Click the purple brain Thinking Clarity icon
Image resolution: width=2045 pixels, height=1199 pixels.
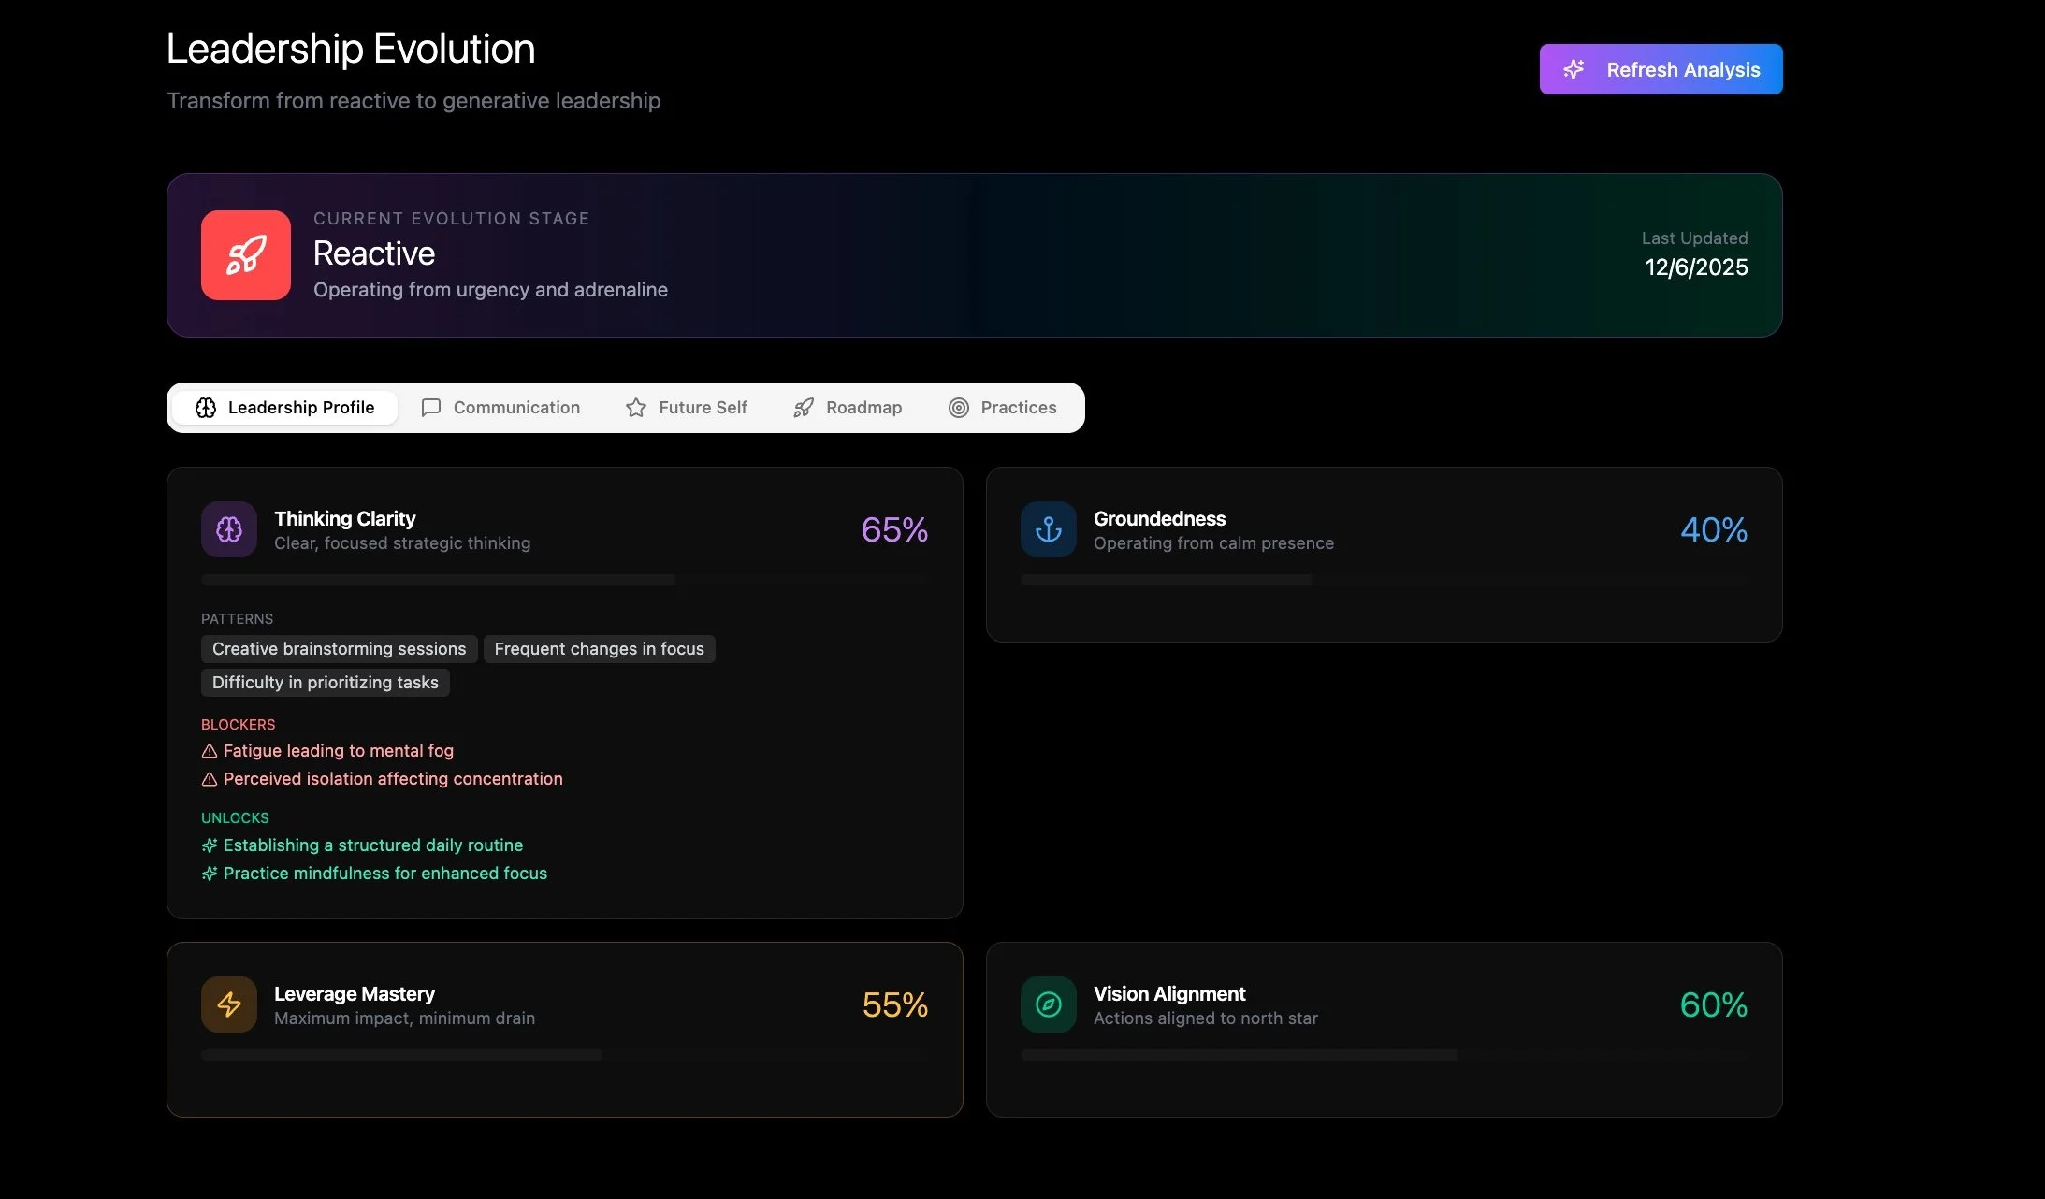(x=228, y=529)
